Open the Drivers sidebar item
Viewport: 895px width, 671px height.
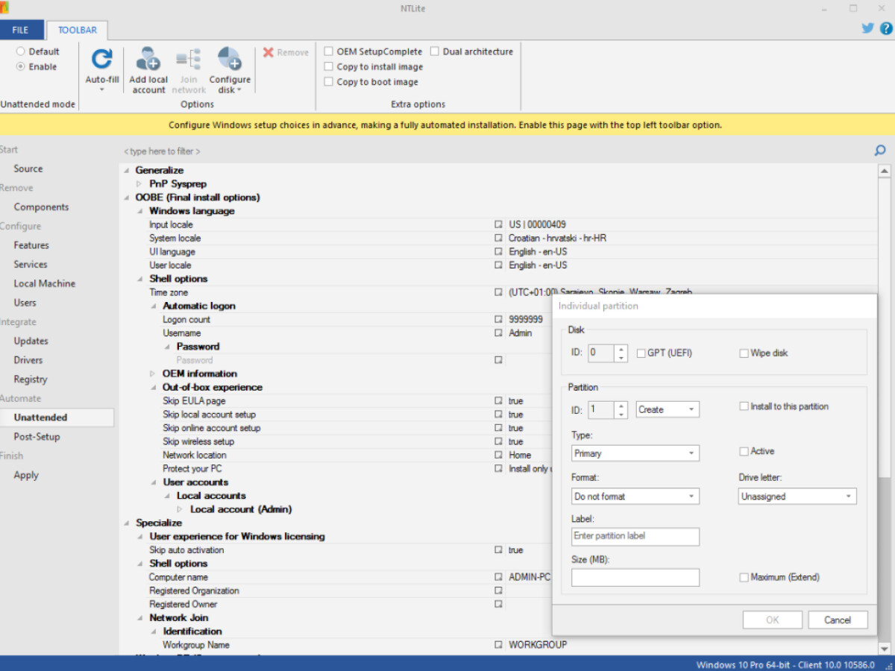click(28, 360)
